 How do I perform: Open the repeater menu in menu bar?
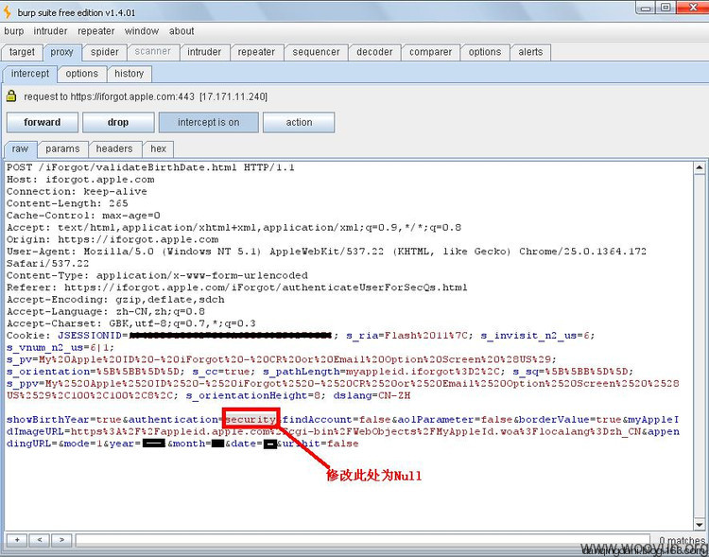pos(95,31)
